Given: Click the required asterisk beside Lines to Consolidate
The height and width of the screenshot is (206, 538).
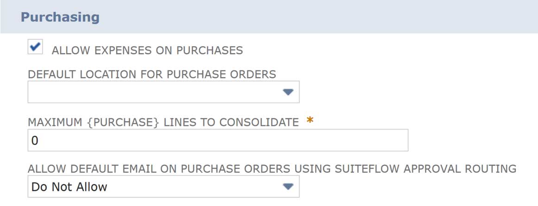Looking at the screenshot, I should click(x=310, y=121).
